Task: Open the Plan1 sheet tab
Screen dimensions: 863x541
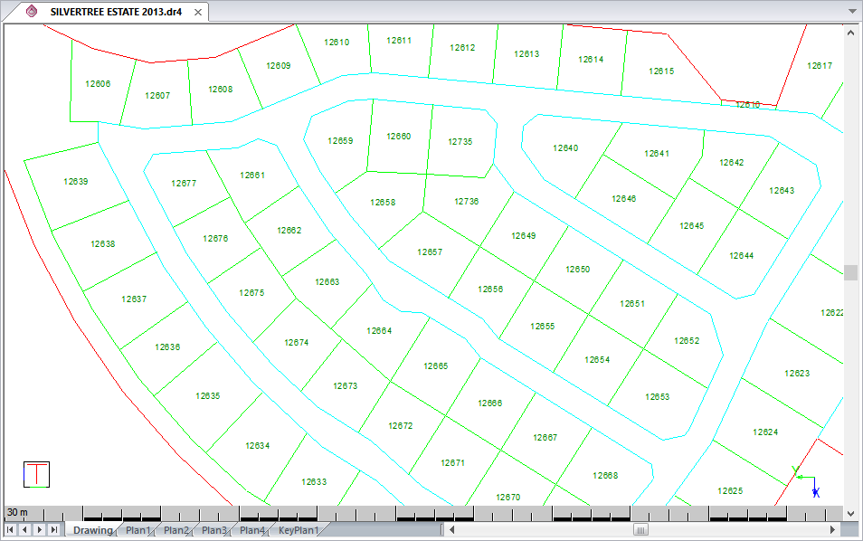Action: point(138,530)
